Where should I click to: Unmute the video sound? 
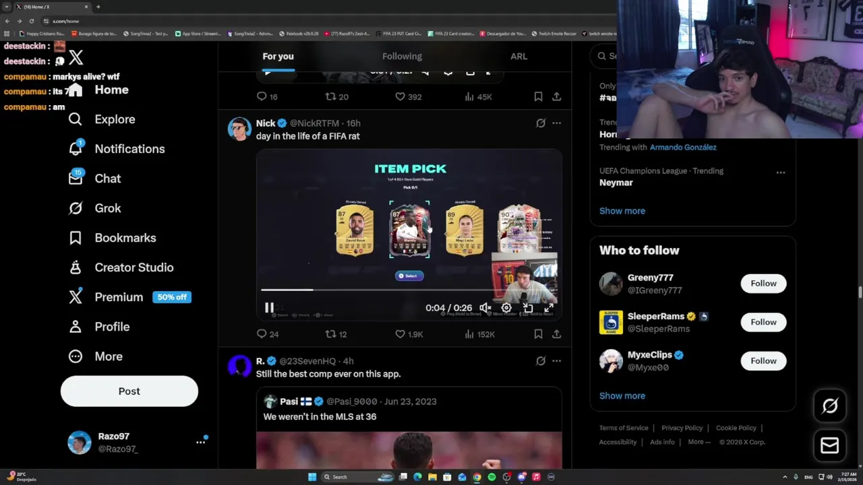tap(485, 308)
